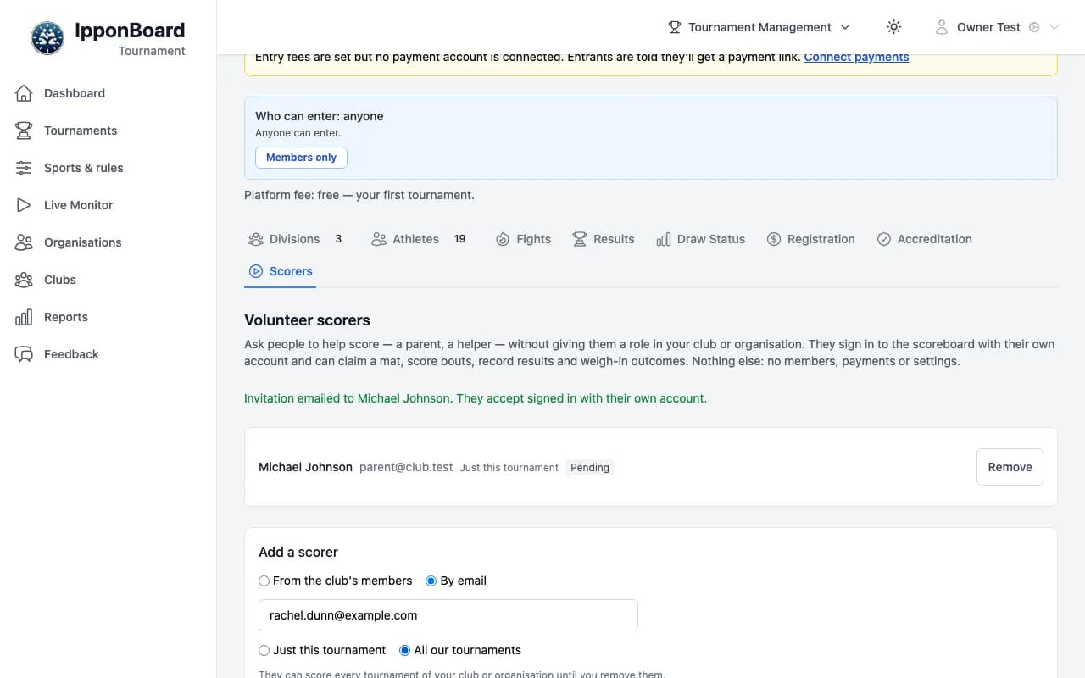This screenshot has height=678, width=1085.
Task: Select "From the club's members" radio option
Action: point(264,581)
